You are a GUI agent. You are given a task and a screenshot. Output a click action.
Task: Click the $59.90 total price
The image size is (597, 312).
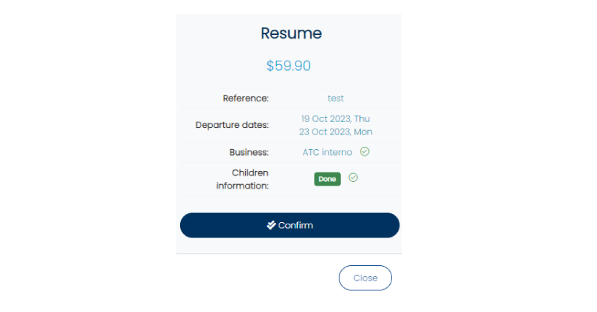(x=288, y=66)
